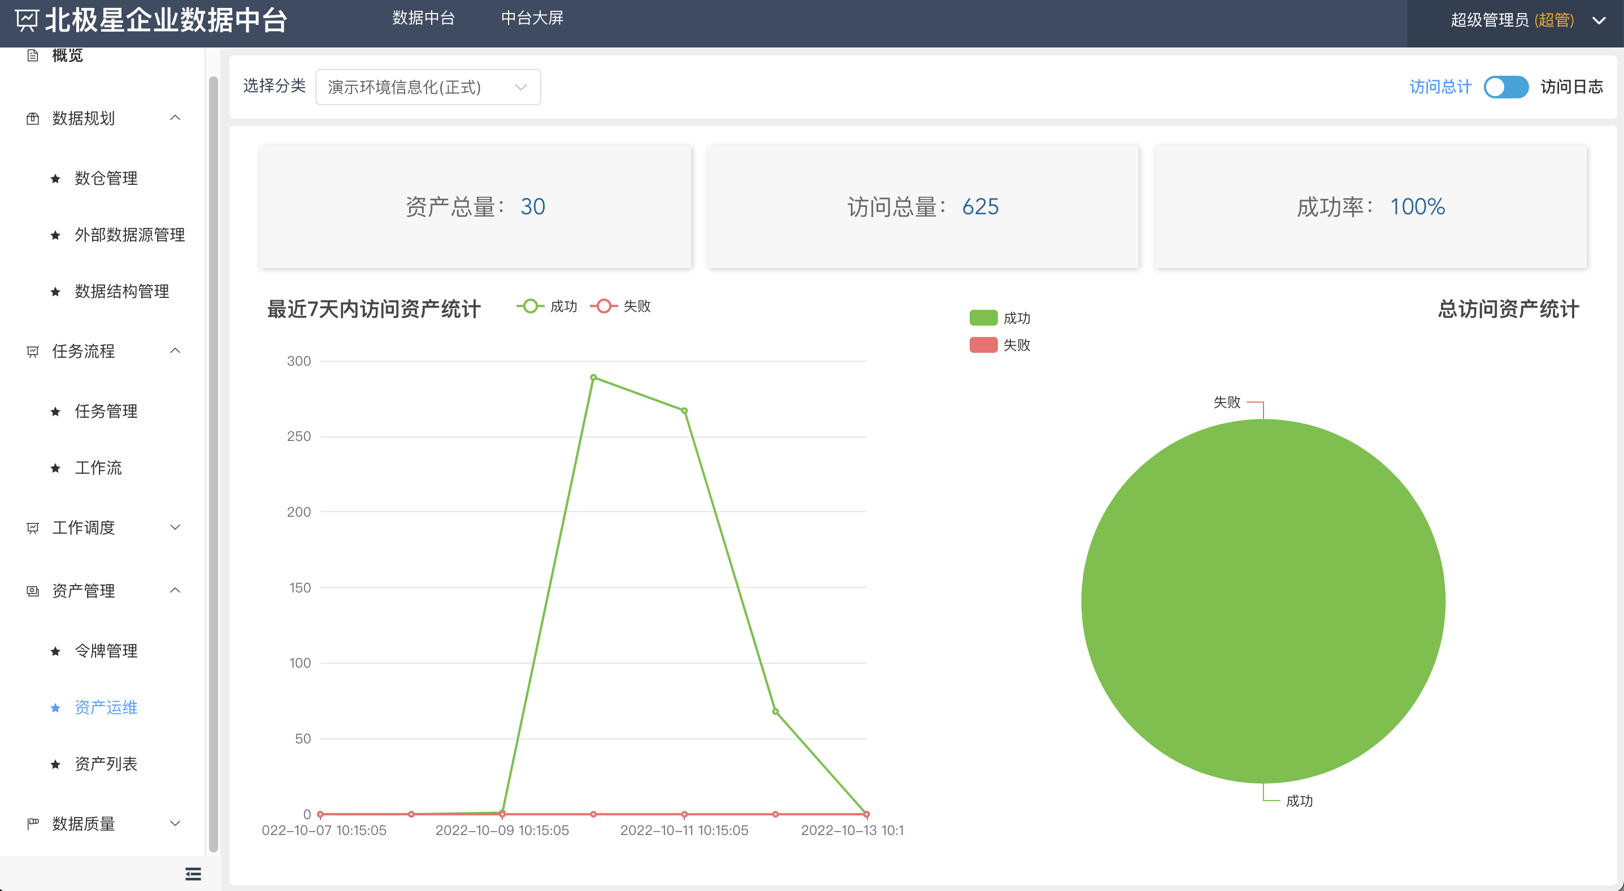Click the 访问总计 label
1624x891 pixels.
1440,87
